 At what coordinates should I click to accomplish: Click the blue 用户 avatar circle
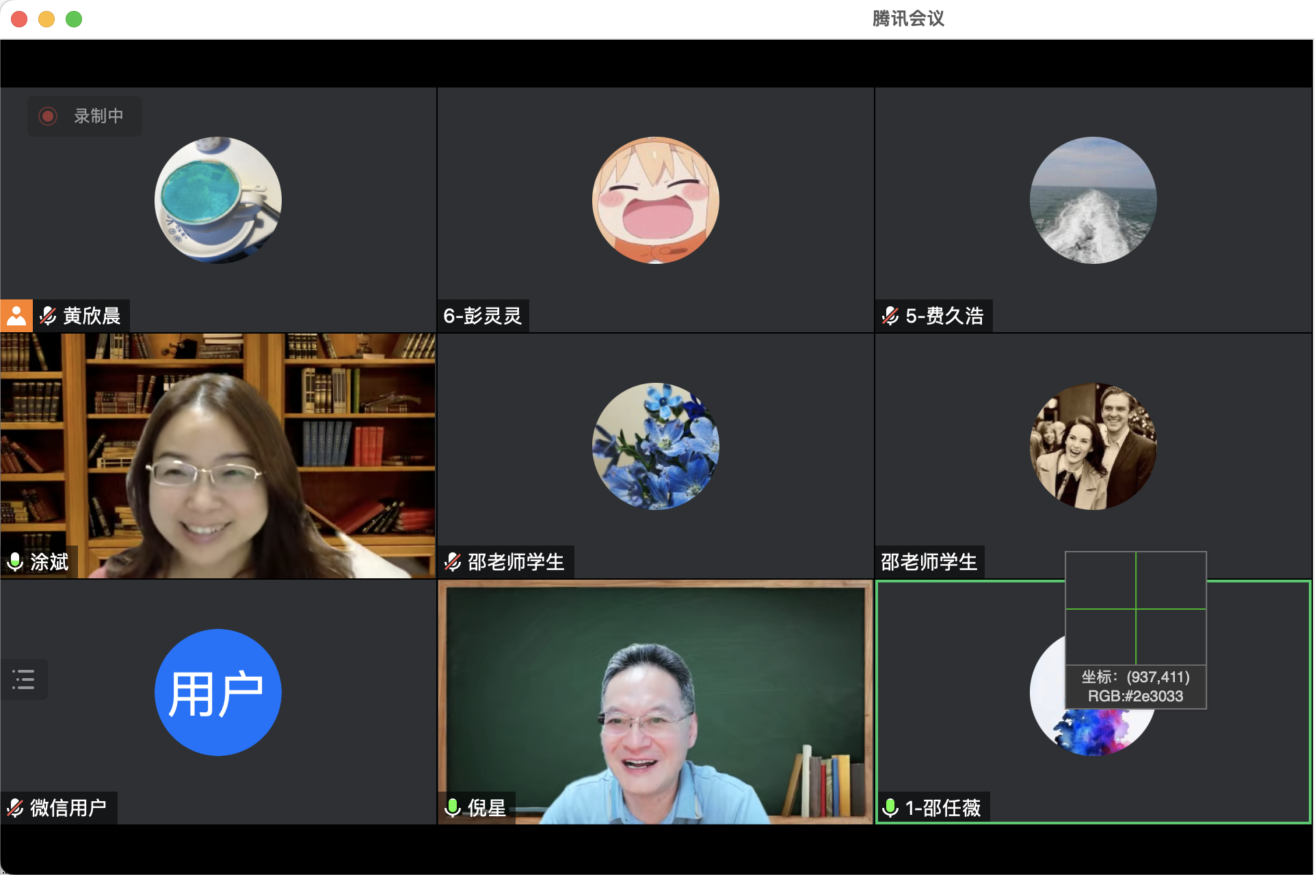pos(218,692)
